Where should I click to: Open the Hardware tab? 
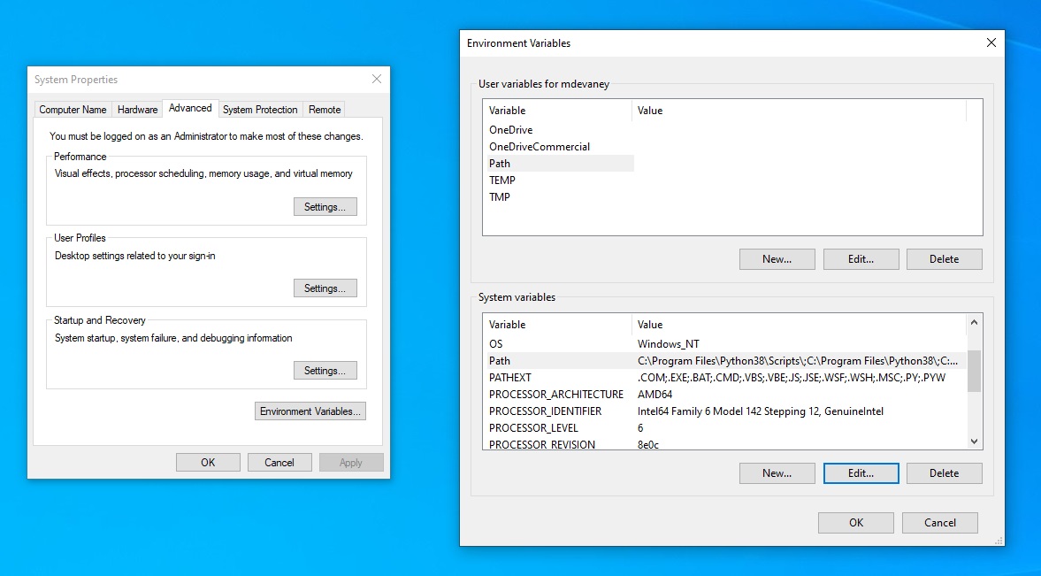pyautogui.click(x=137, y=109)
